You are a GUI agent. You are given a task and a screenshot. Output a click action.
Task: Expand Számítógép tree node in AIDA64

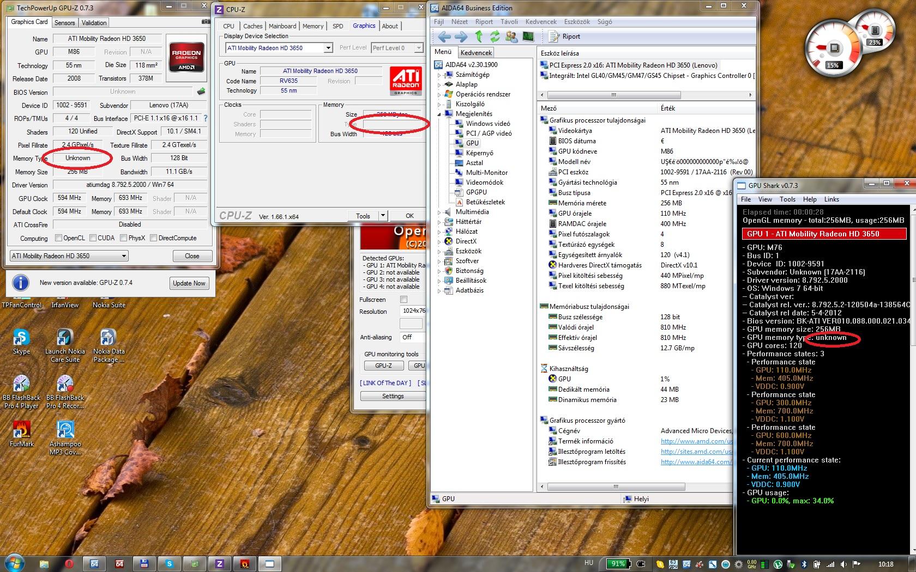(439, 75)
